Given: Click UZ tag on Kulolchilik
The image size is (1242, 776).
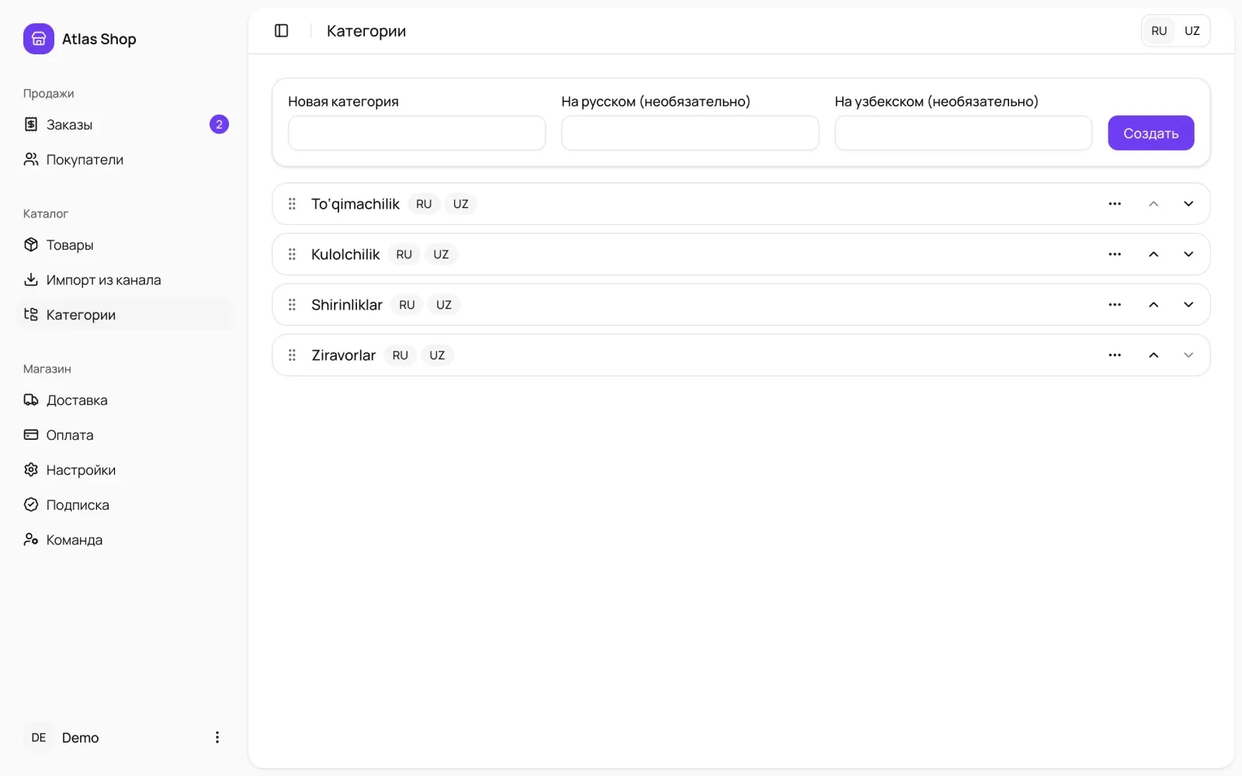Looking at the screenshot, I should click(x=441, y=255).
